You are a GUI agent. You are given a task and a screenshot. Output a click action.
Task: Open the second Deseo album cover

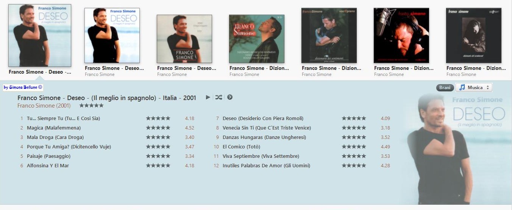112,36
